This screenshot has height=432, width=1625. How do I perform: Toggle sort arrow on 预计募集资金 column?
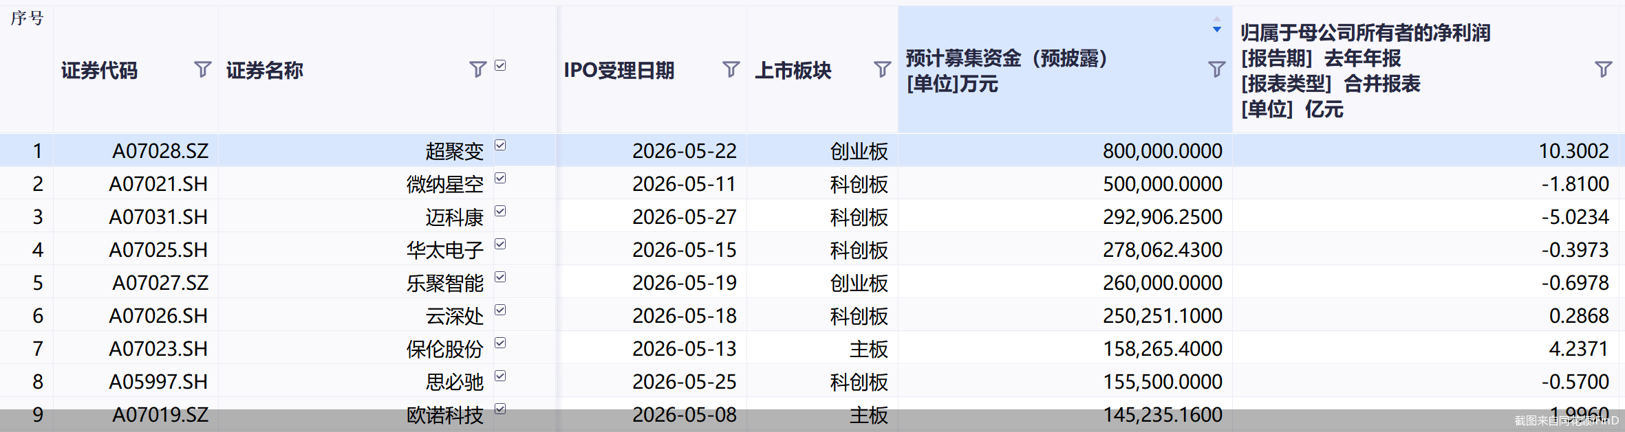tap(1217, 25)
